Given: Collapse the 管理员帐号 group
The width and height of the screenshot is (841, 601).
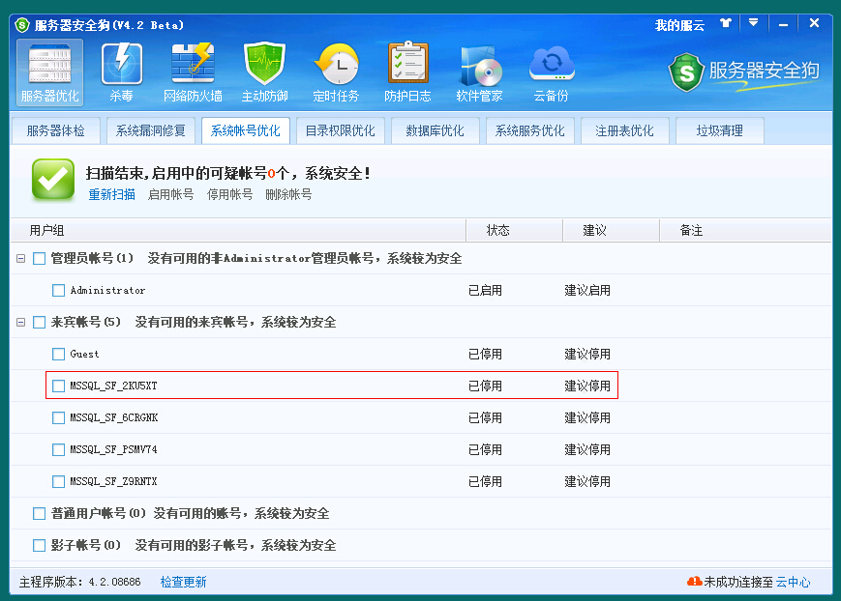Looking at the screenshot, I should point(21,259).
